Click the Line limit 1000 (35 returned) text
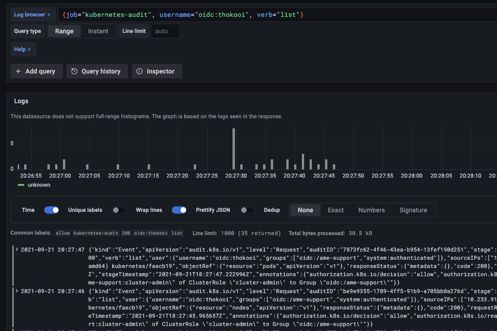Viewport: 497px width, 331px height. click(x=237, y=233)
